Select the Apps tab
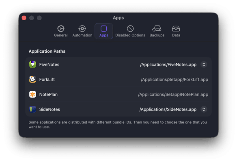The width and height of the screenshot is (237, 162). point(104,31)
